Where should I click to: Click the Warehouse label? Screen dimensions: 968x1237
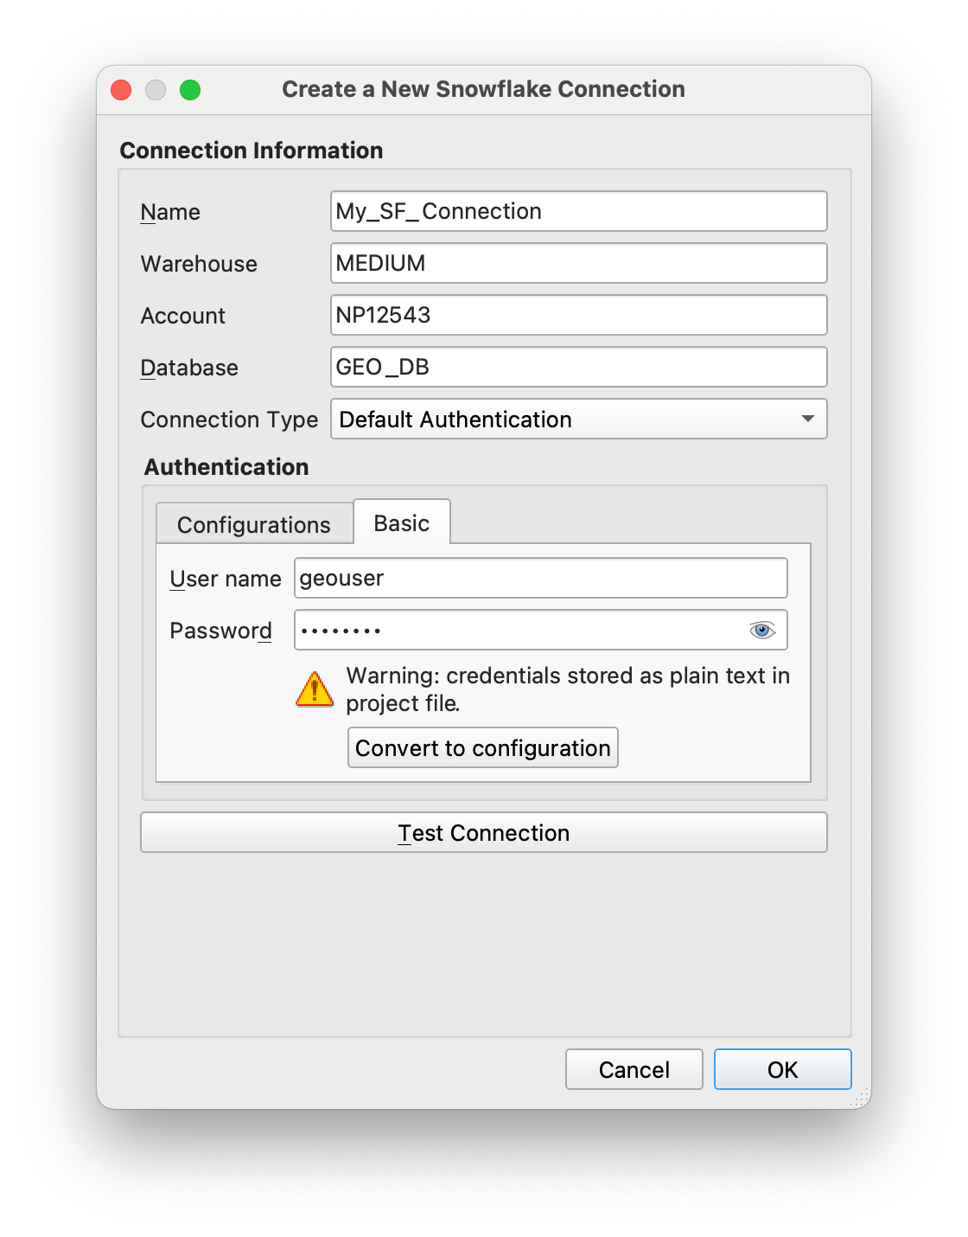[x=199, y=264]
